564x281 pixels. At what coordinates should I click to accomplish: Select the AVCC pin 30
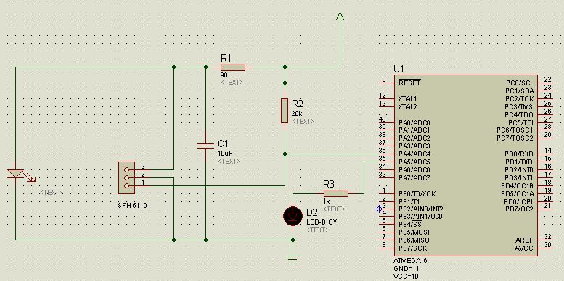pyautogui.click(x=545, y=248)
